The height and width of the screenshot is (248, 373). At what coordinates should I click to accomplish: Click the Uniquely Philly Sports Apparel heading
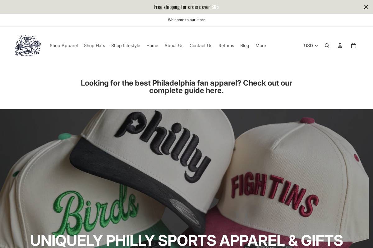point(186,241)
